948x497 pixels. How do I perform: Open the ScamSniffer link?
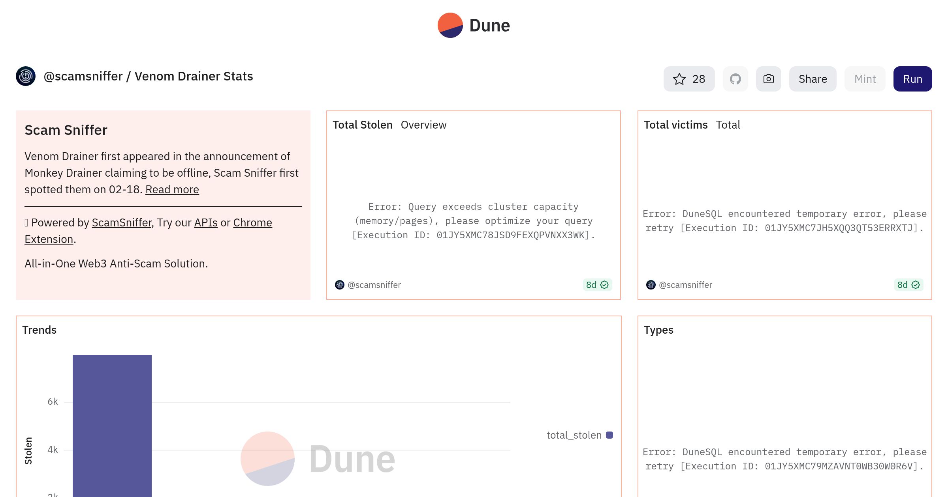coord(122,222)
